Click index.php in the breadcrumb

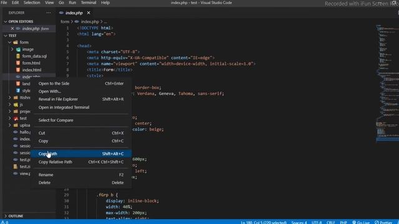[x=90, y=22]
